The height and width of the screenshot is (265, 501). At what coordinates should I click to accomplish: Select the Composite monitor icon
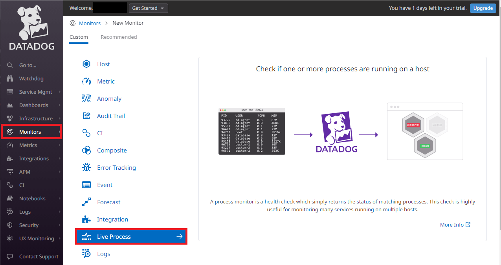tap(86, 151)
